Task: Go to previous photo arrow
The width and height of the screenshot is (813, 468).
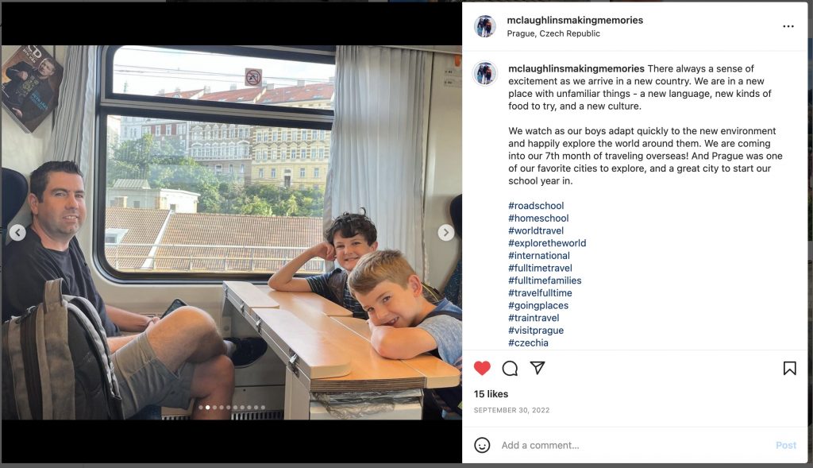Action: point(17,233)
